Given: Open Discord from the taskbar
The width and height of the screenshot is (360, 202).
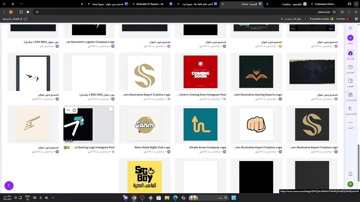Looking at the screenshot, I should coord(126,198).
